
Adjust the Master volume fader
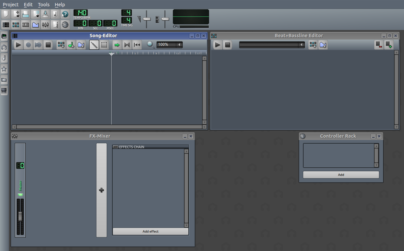click(x=20, y=216)
